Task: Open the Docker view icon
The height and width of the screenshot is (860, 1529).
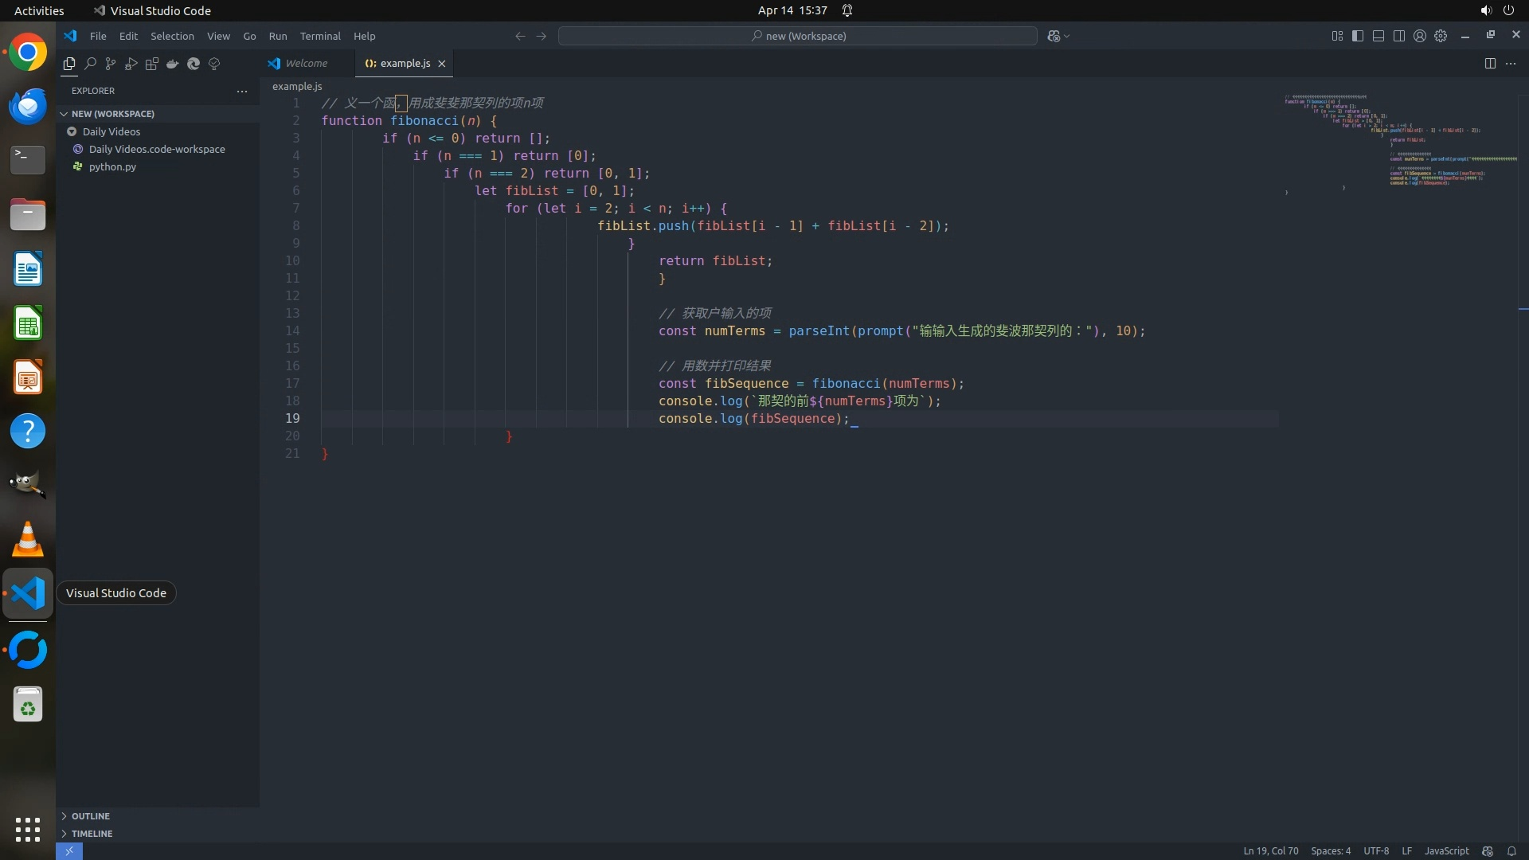Action: (x=173, y=64)
